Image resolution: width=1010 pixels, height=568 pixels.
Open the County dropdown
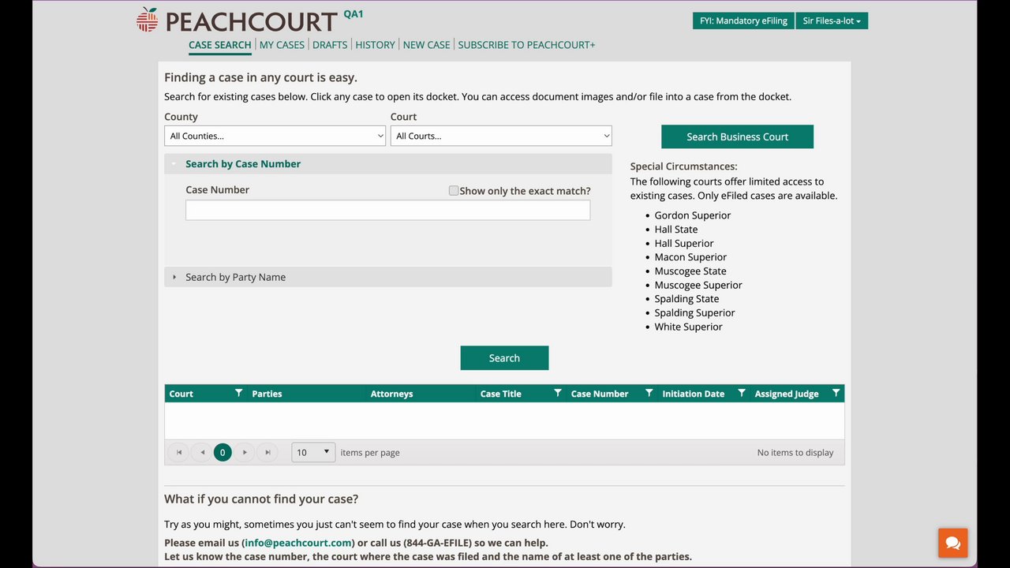(x=275, y=136)
